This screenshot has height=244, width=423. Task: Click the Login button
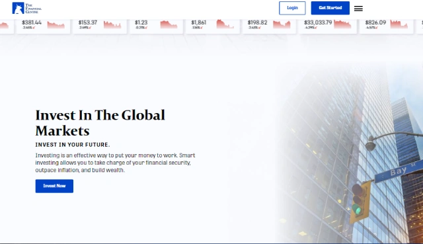tap(292, 8)
